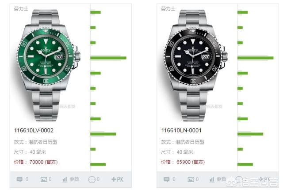Open 116610LV-0002 model title
Image resolution: width=283 pixels, height=192 pixels.
coord(34,130)
